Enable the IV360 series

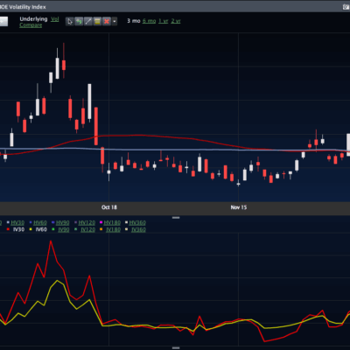(138, 230)
